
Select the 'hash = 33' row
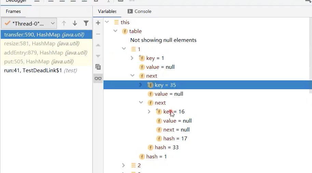pos(206,147)
